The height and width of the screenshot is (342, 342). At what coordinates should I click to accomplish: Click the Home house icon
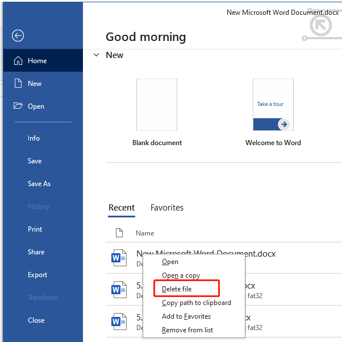(x=18, y=60)
